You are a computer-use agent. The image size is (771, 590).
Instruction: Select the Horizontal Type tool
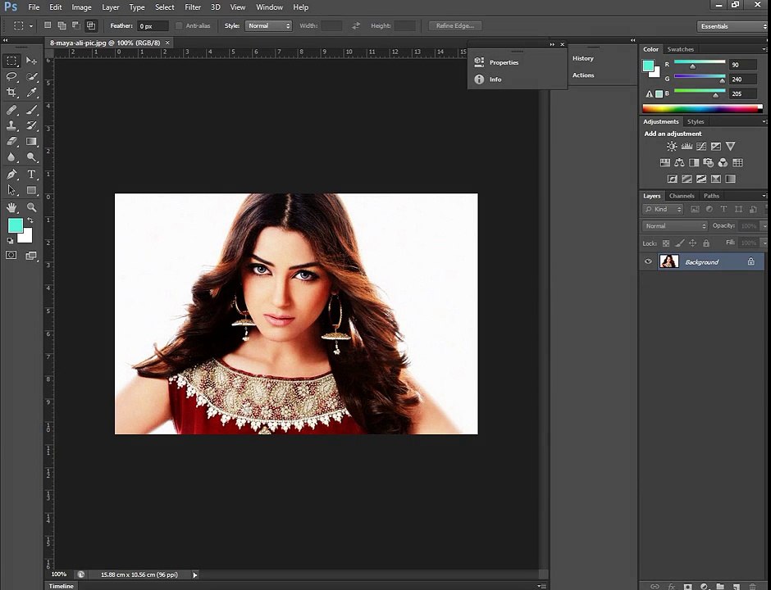click(31, 175)
